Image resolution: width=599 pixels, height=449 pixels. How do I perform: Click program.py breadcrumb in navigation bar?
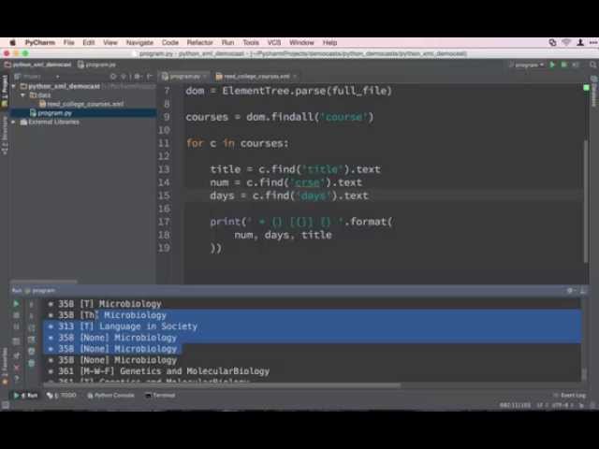(97, 65)
